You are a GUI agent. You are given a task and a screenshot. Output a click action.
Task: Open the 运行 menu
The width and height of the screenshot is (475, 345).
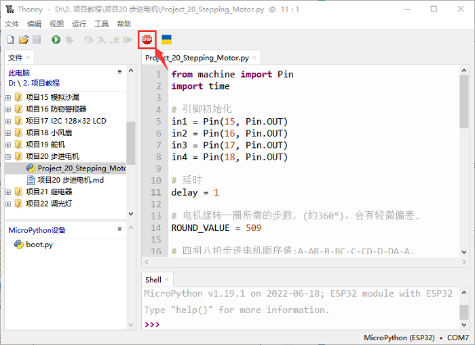point(79,24)
